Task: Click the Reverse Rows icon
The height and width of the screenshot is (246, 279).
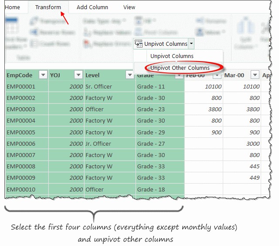Action: [x=34, y=33]
